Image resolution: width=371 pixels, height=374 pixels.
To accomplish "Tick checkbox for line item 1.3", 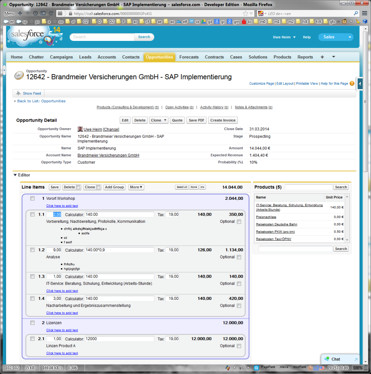I will click(x=32, y=276).
